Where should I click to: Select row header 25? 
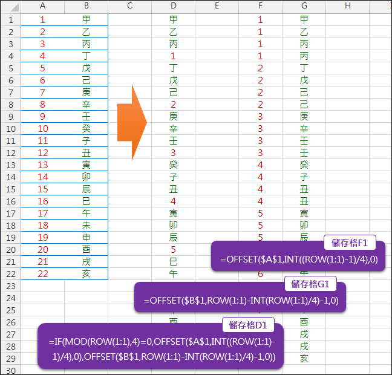click(x=10, y=310)
